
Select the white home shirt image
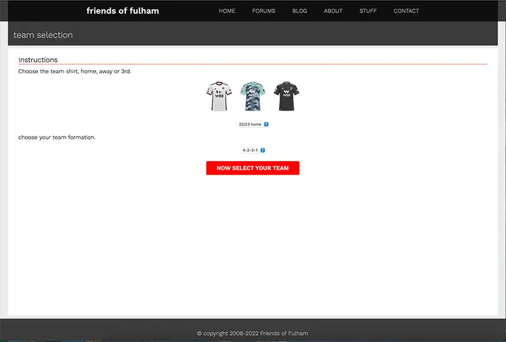coord(219,97)
